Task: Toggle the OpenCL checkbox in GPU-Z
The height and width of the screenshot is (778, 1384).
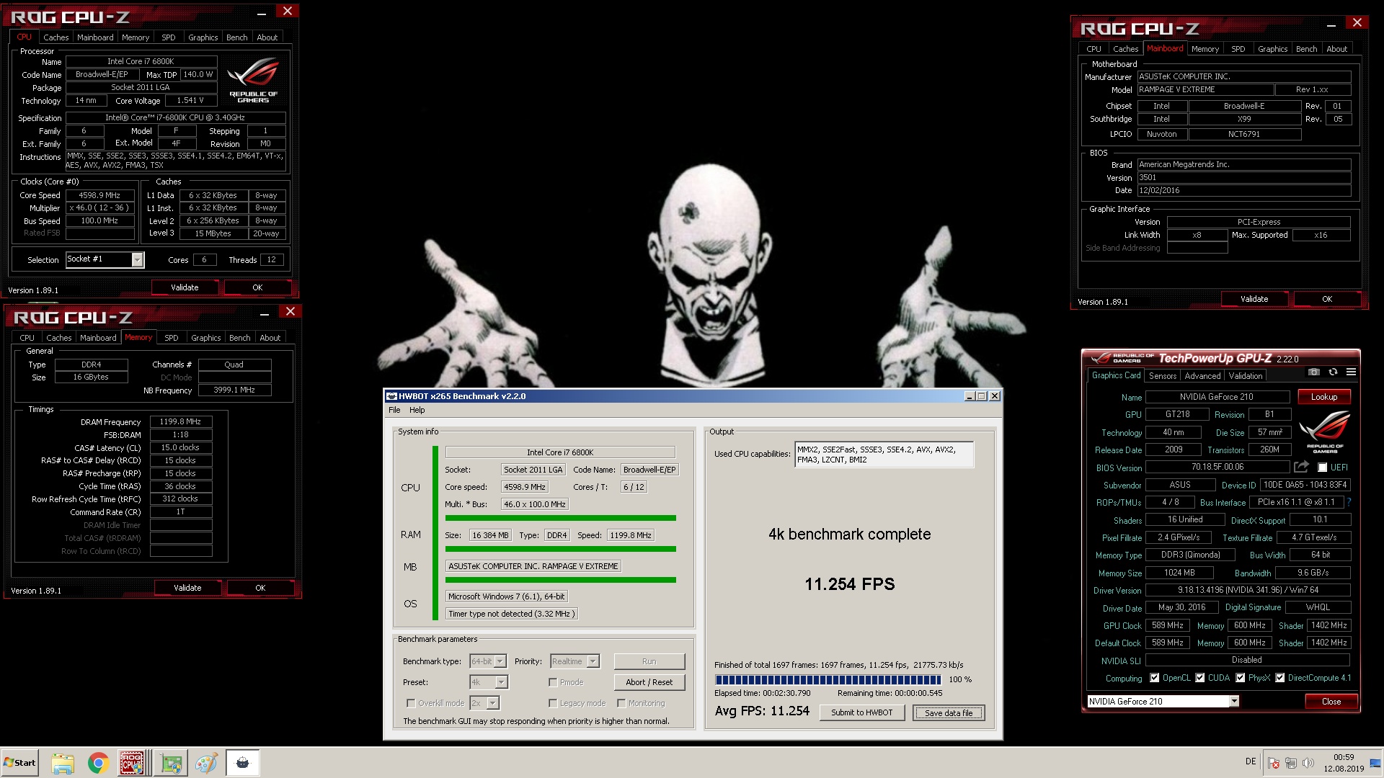Action: pos(1155,678)
